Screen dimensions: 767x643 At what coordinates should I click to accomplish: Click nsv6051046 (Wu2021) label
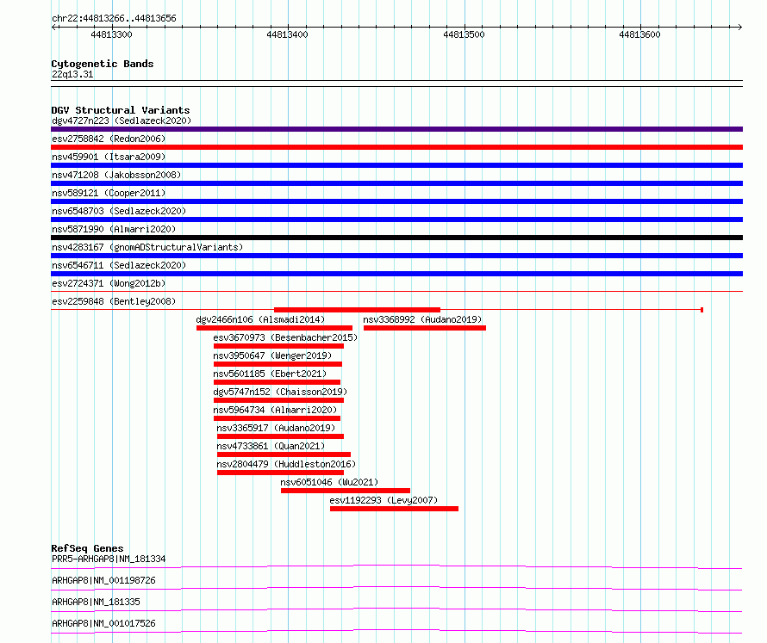329,482
